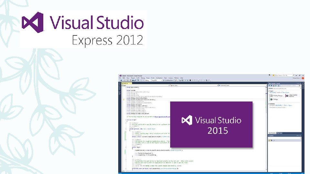Pin the Team Explorer panel
Screen dimensions: 310x174
[x=299, y=83]
